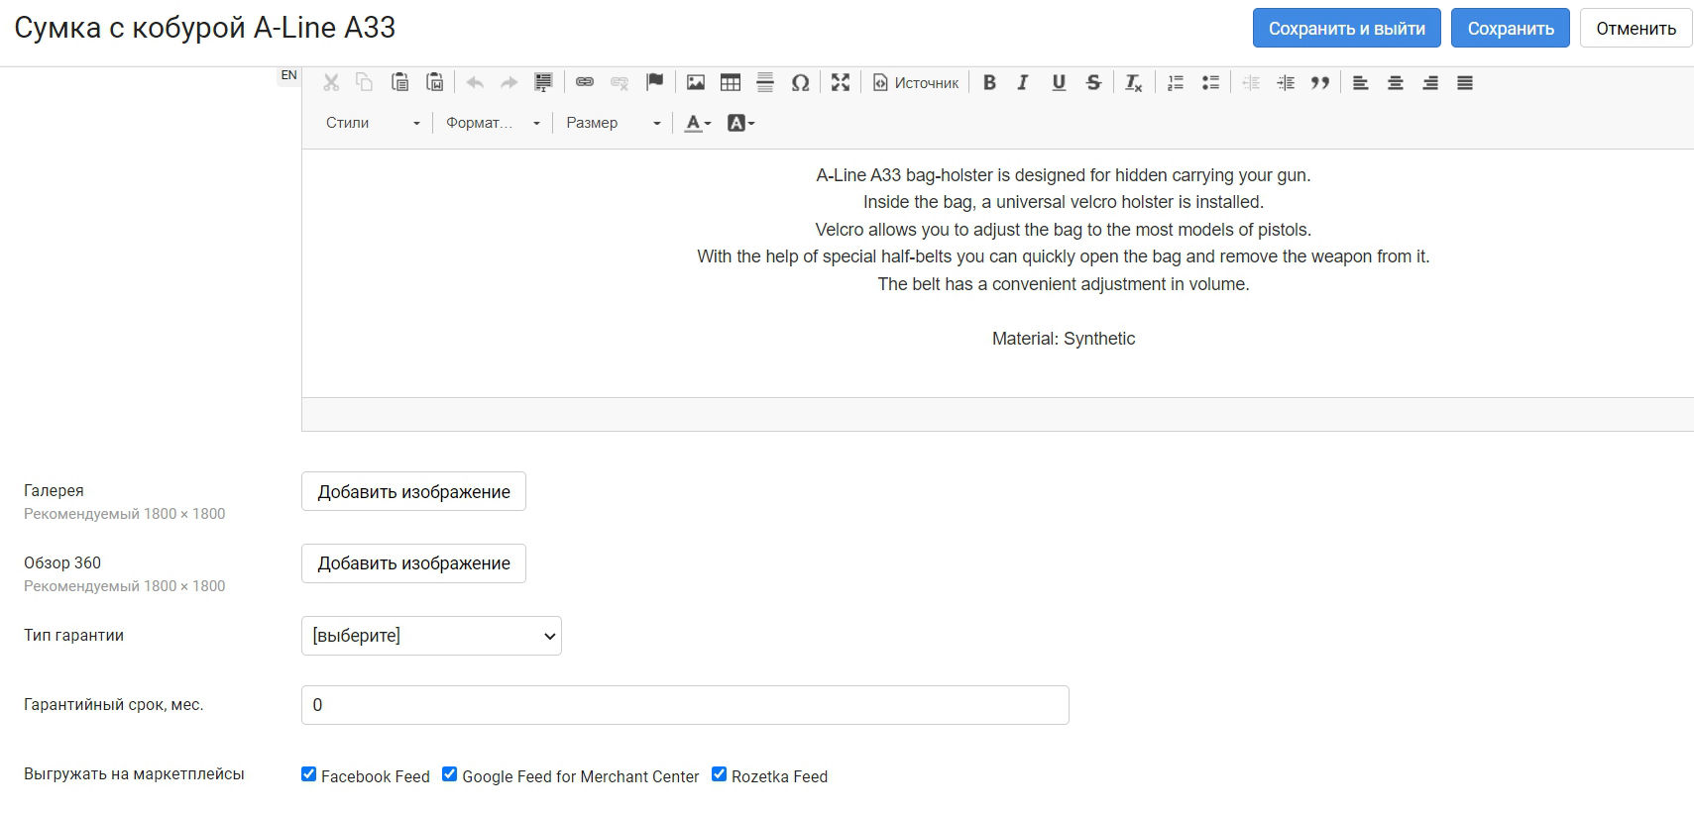The width and height of the screenshot is (1694, 814).
Task: Align text to the right
Action: 1430,83
